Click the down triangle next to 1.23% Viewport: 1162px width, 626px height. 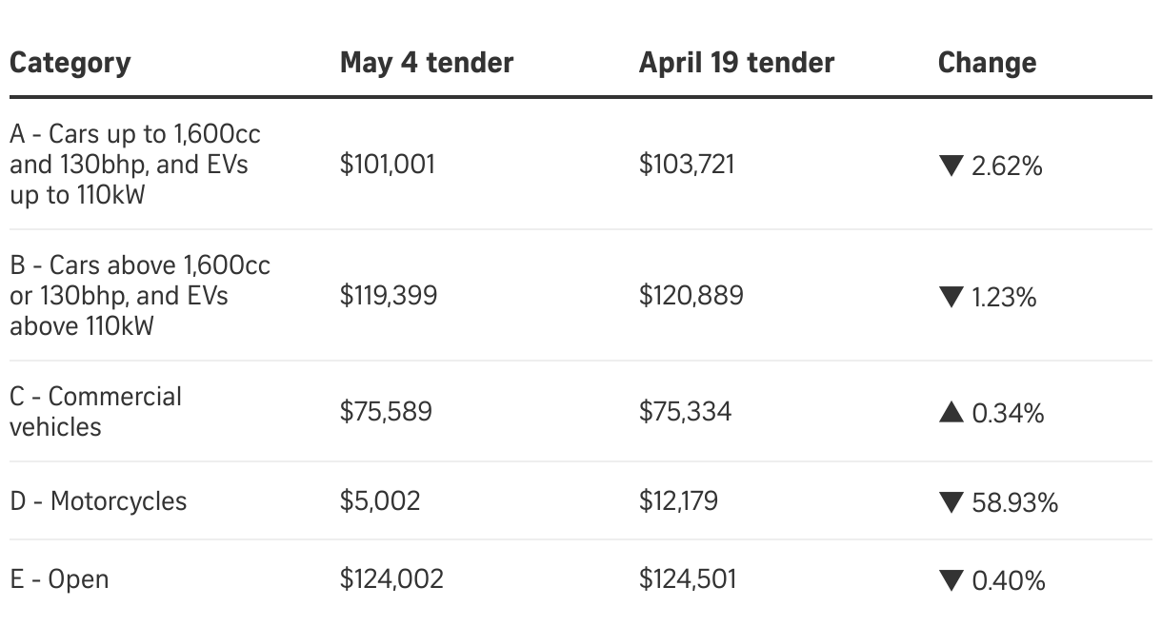click(951, 298)
